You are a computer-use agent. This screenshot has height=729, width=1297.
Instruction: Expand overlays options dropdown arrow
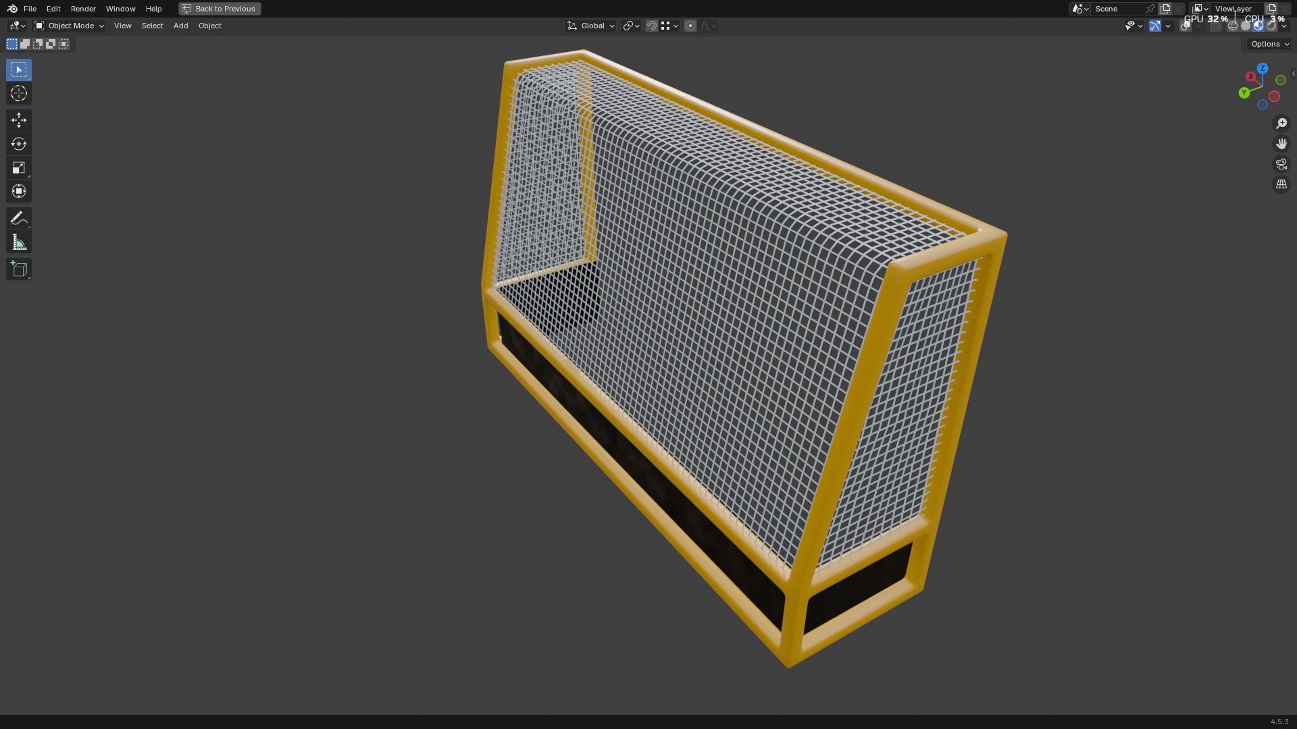[1198, 26]
